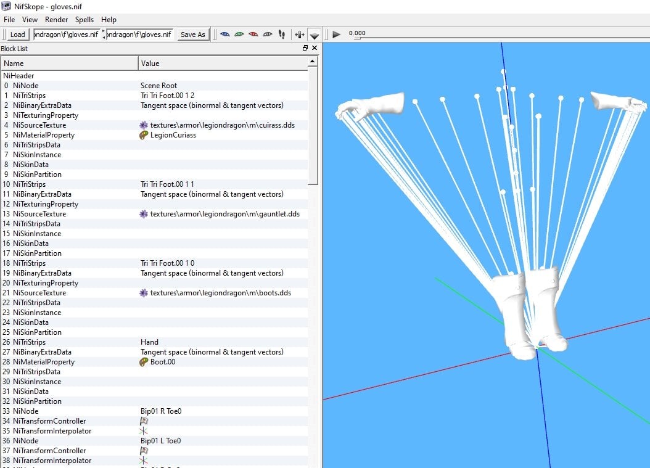Click the flag icon in row 34 NiTransformController
Image resolution: width=650 pixels, height=468 pixels.
point(144,421)
